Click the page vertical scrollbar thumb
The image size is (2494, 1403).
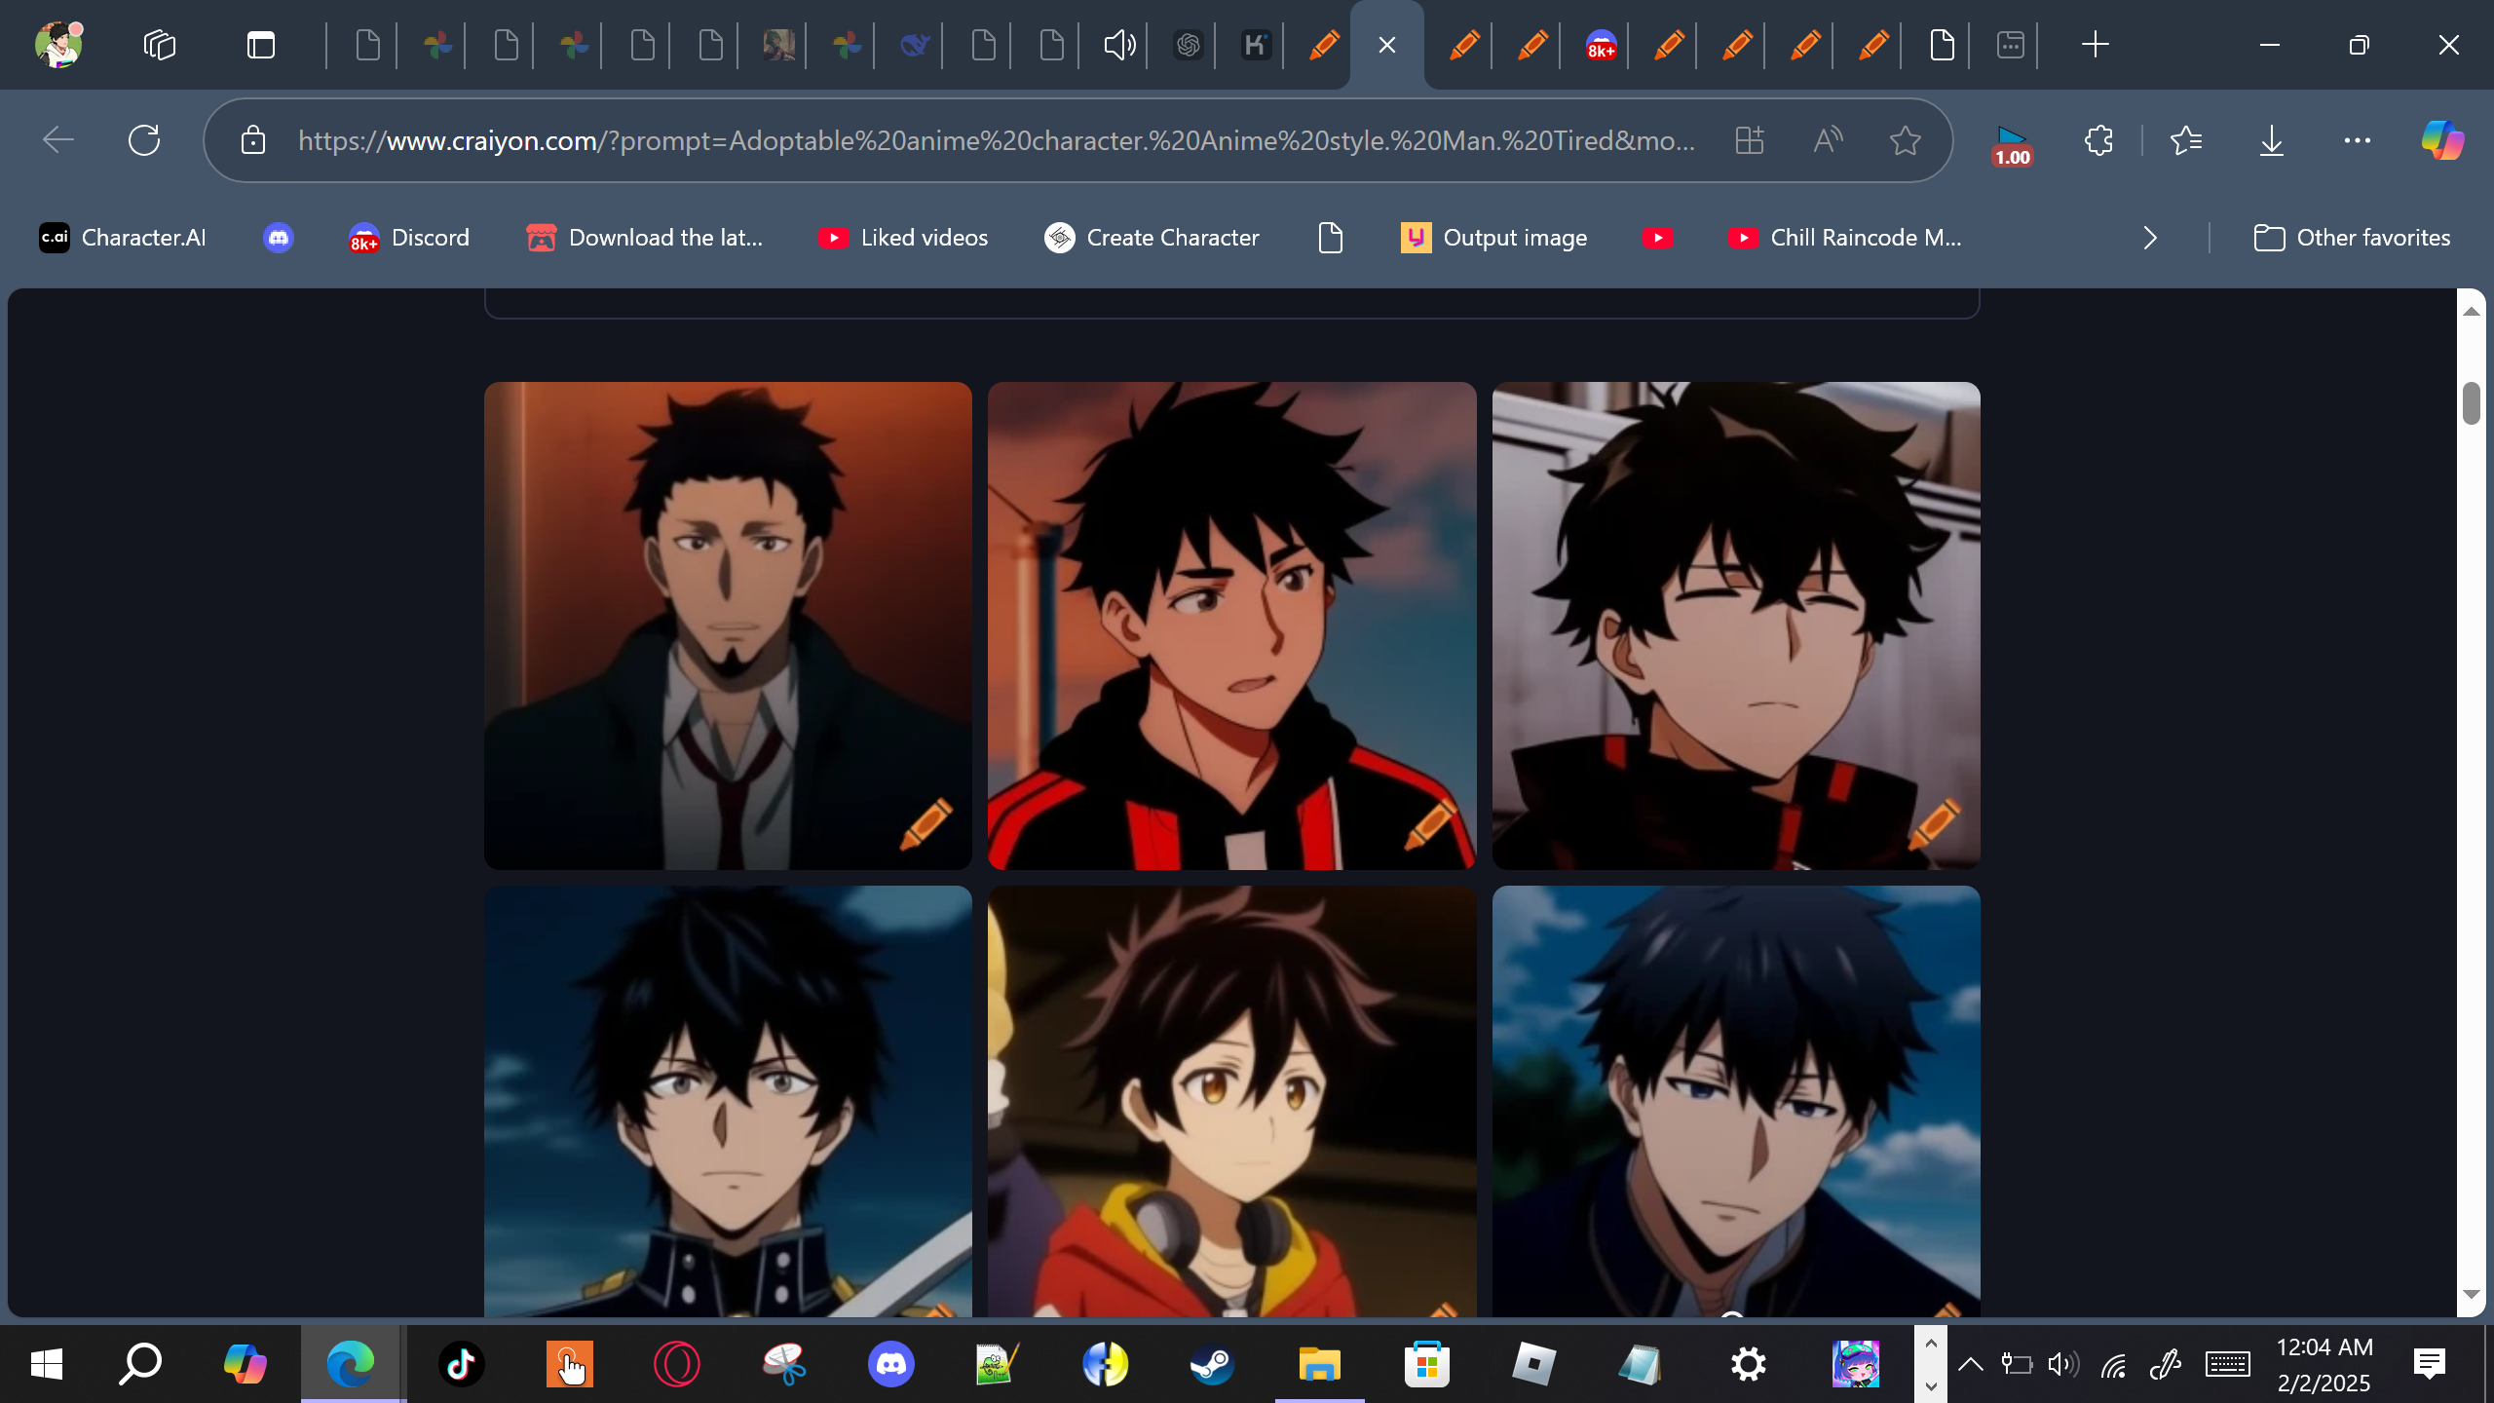tap(2471, 403)
